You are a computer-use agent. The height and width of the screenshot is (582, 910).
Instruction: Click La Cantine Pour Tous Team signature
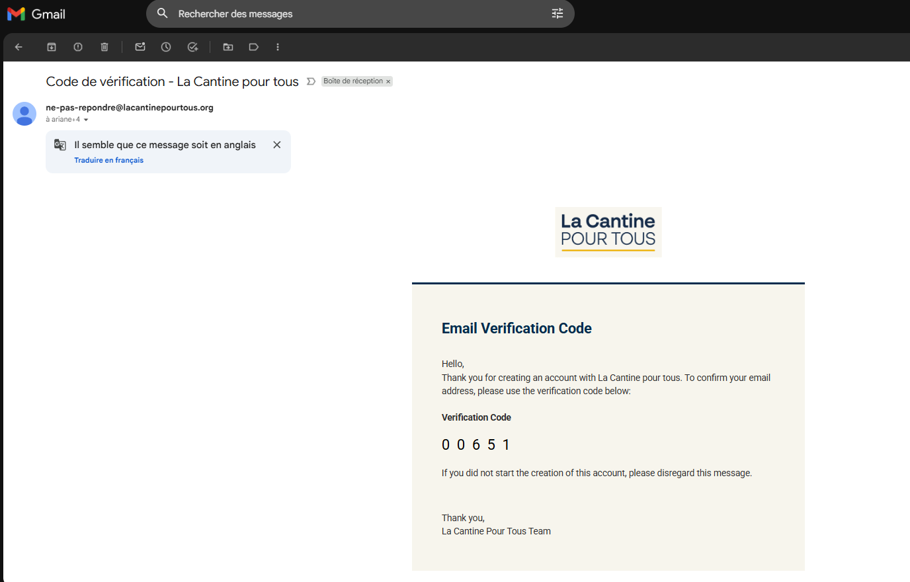(496, 531)
